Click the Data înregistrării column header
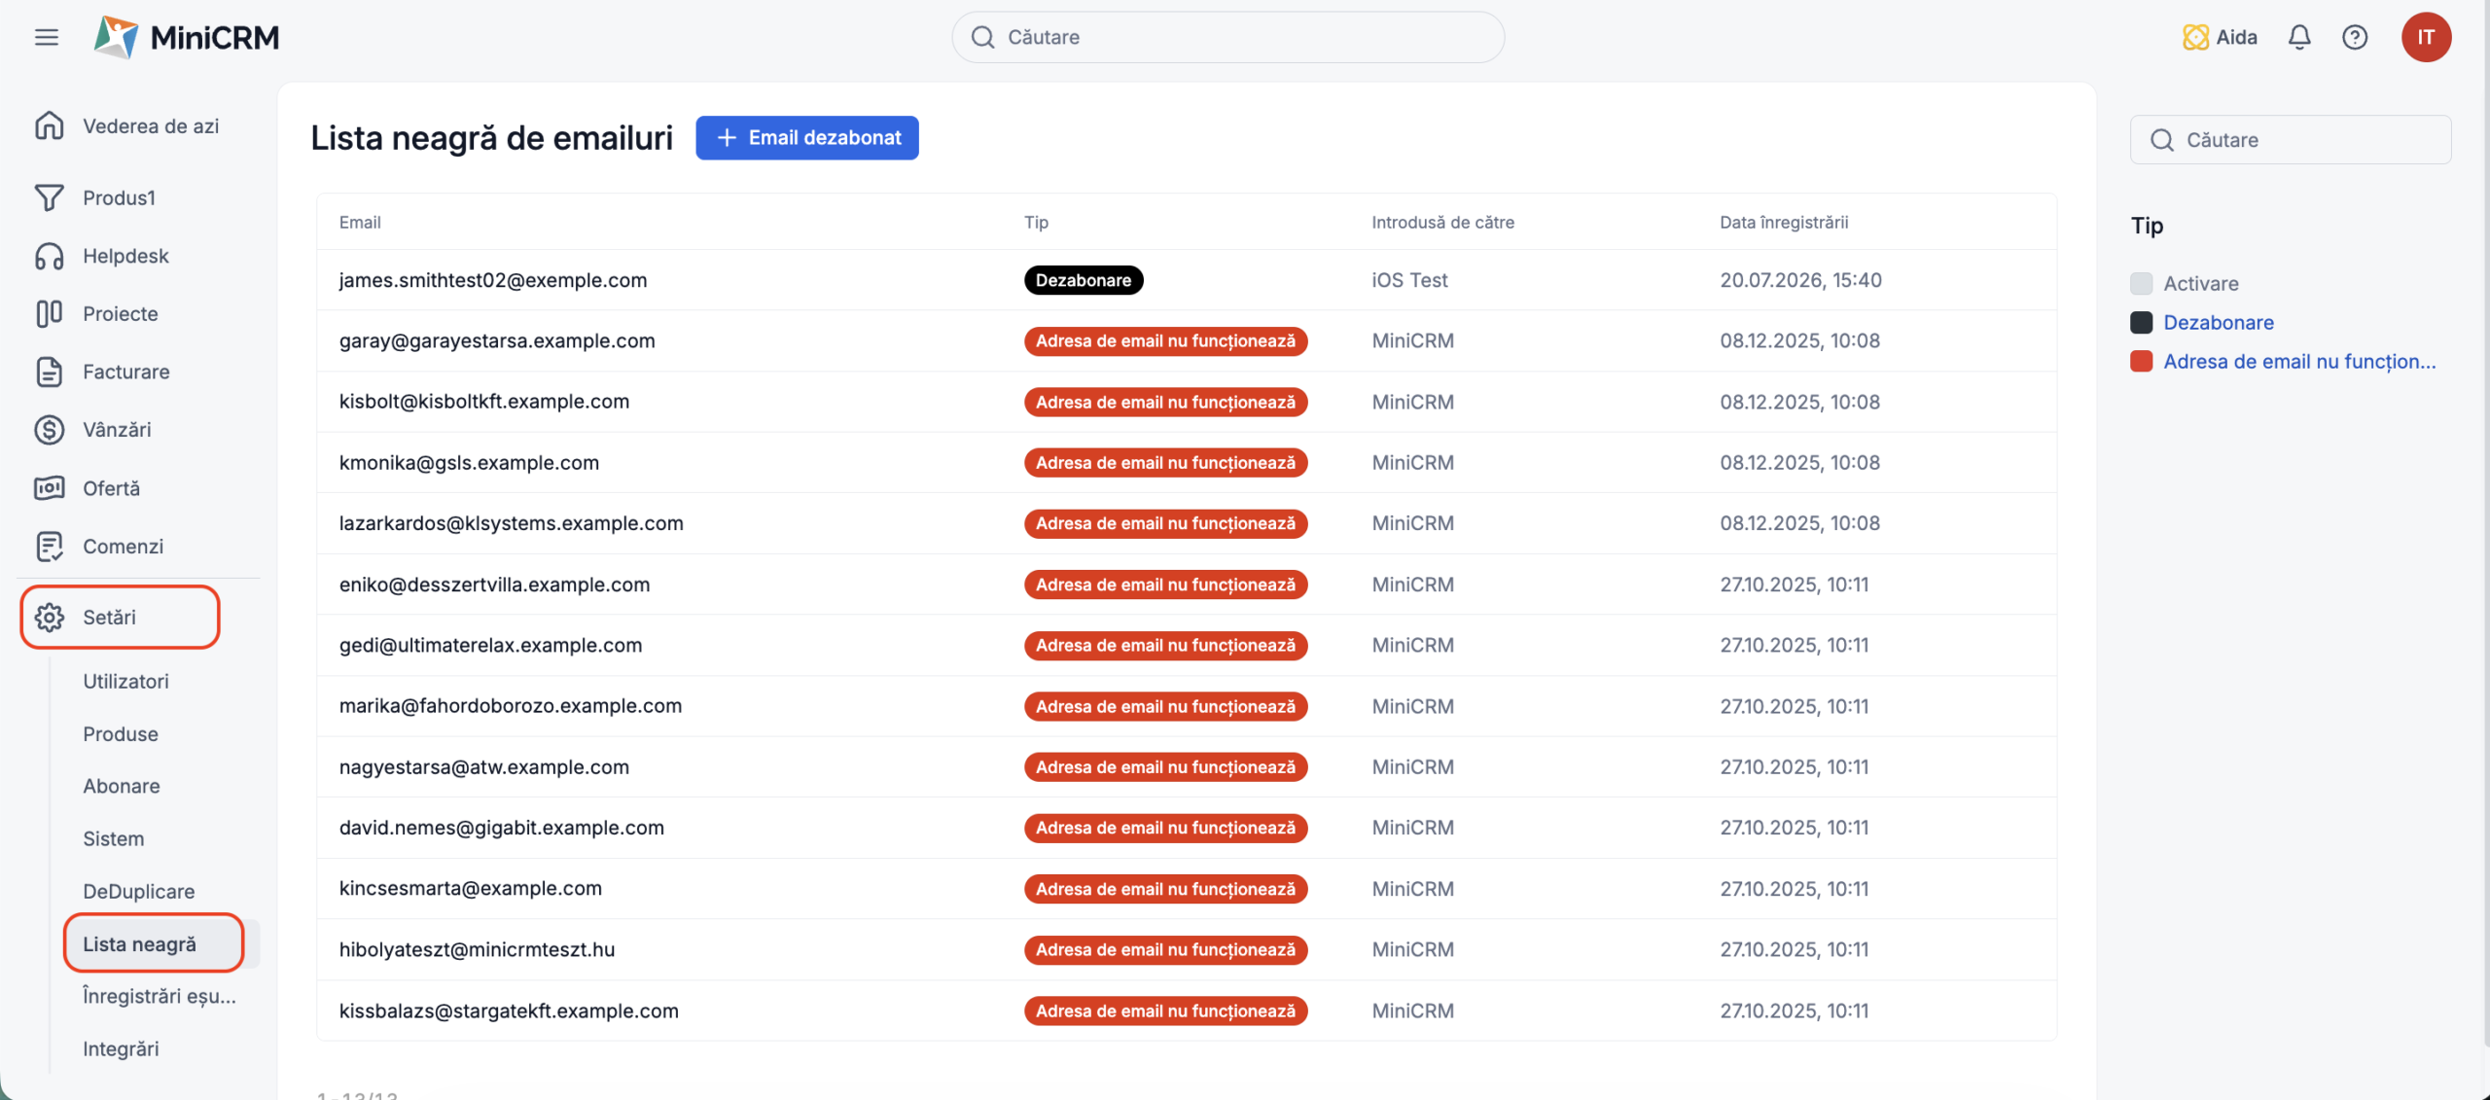This screenshot has height=1100, width=2490. (1784, 222)
